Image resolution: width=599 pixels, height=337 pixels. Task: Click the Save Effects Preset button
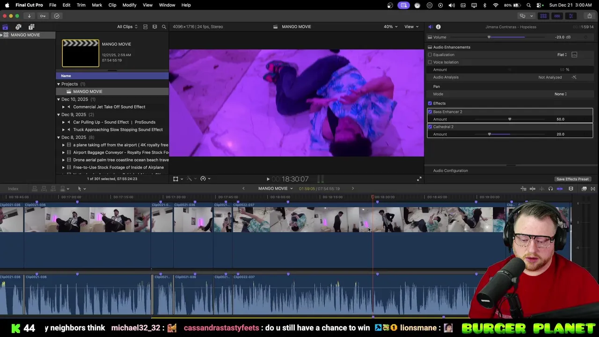pos(572,179)
